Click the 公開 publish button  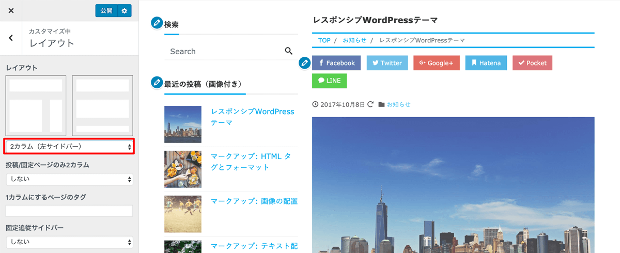click(106, 10)
